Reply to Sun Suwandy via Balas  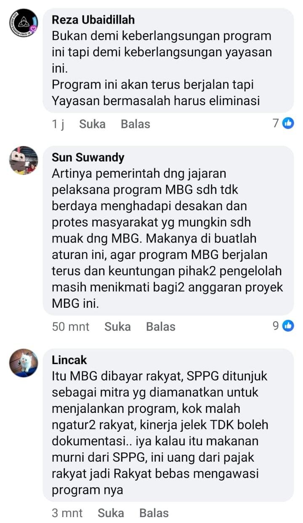pyautogui.click(x=161, y=327)
